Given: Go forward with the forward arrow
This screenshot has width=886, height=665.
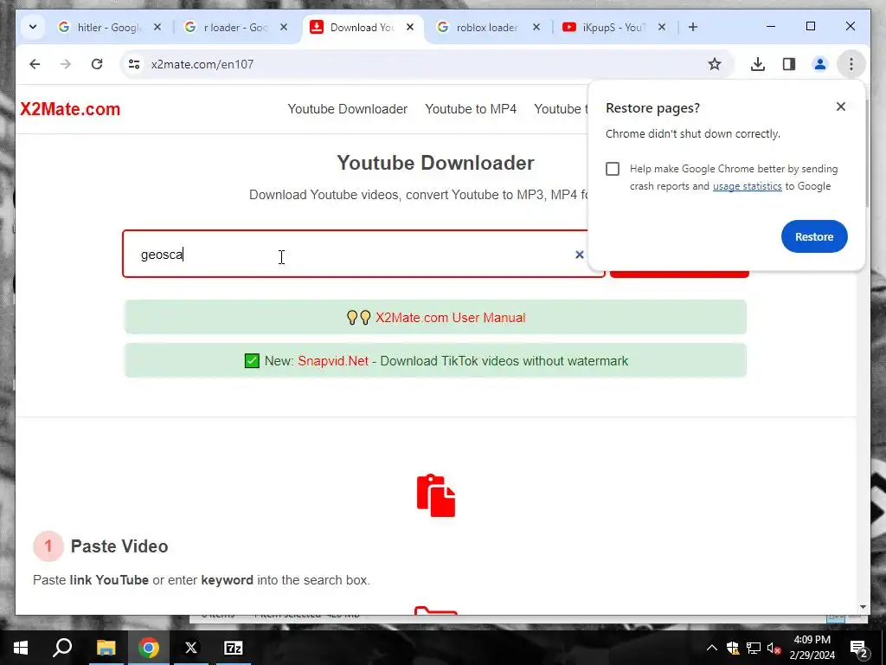Looking at the screenshot, I should (x=66, y=64).
